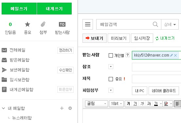Open font color palette dropdown arrow
Image resolution: width=181 pixels, height=123 pixels.
coord(161,104)
